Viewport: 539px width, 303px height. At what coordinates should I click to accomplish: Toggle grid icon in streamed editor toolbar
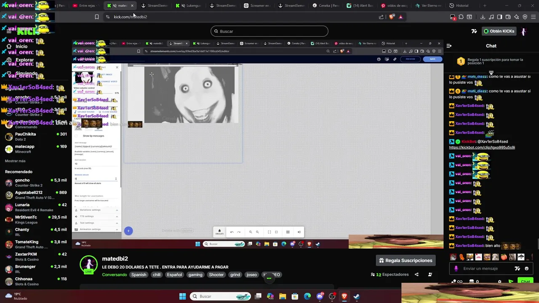[x=288, y=232]
